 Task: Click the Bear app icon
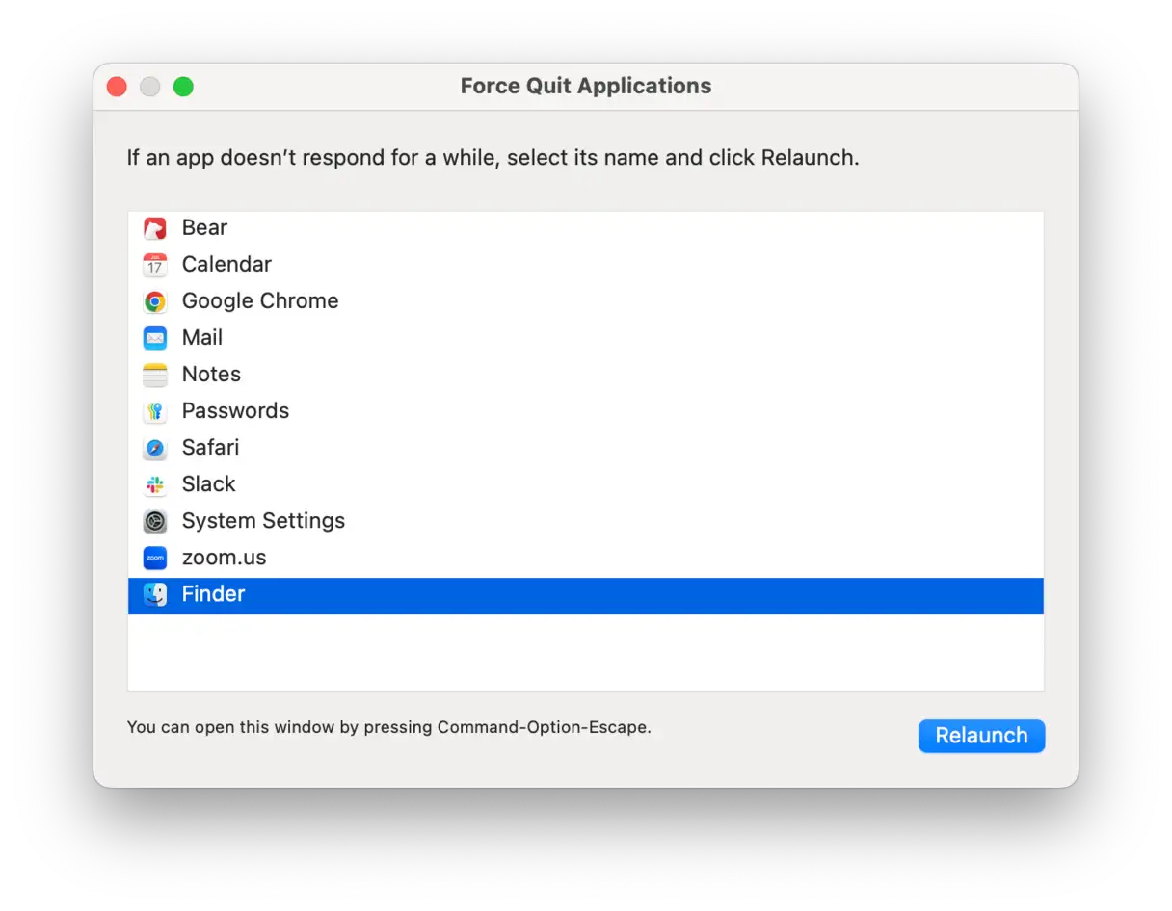click(155, 228)
